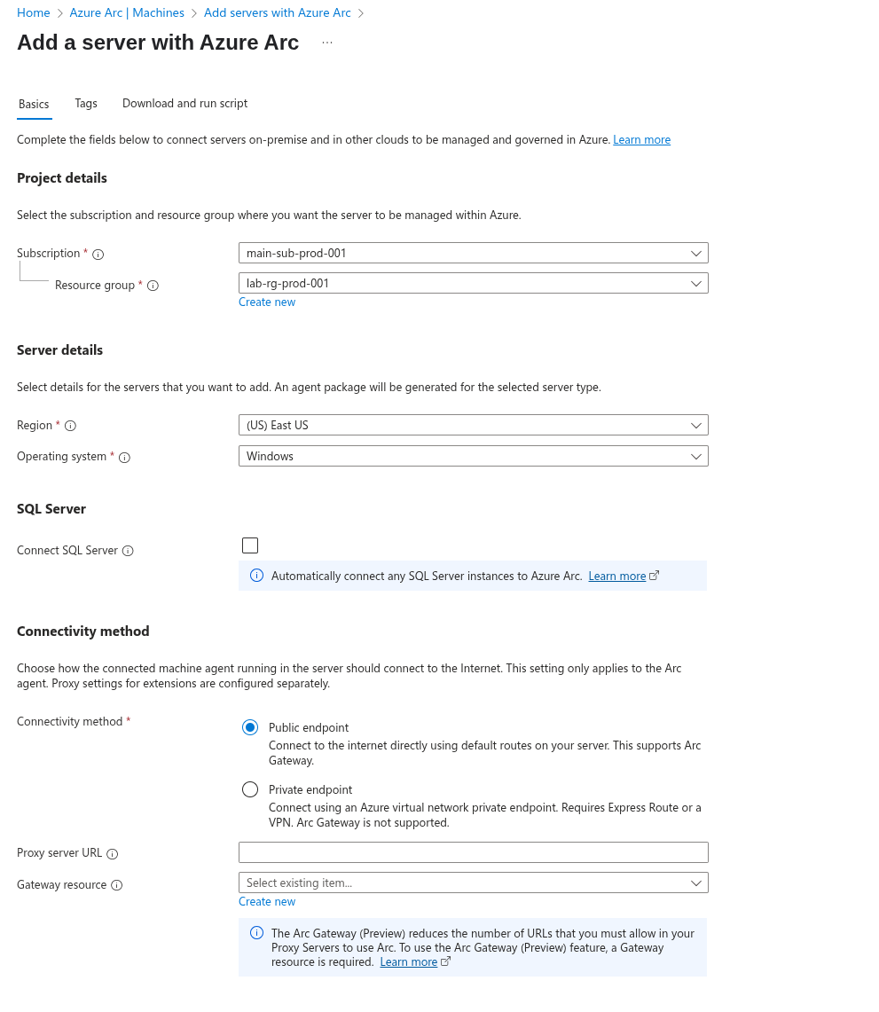Image resolution: width=879 pixels, height=1012 pixels.
Task: Click the Resource group info icon
Action: [x=153, y=286]
